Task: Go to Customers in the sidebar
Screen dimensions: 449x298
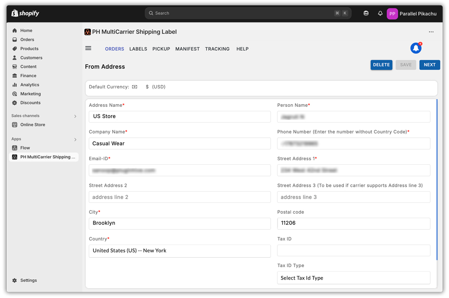Action: [x=31, y=57]
